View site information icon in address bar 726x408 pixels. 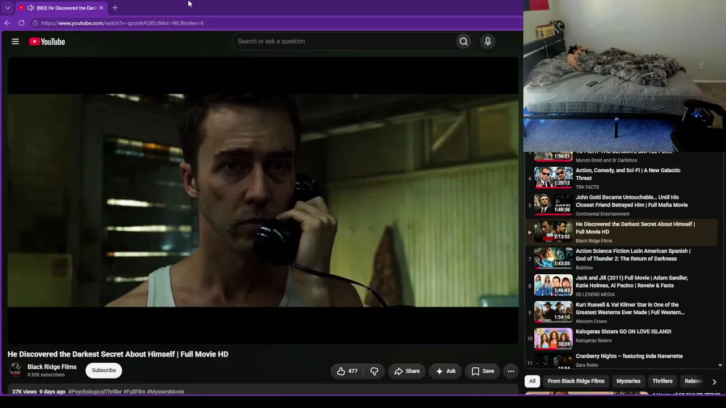click(35, 23)
